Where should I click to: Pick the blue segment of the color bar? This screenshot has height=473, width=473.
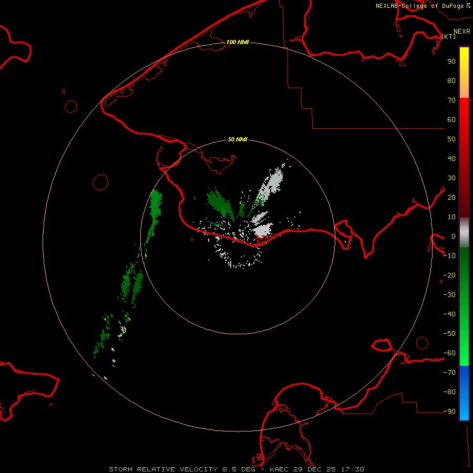464,393
